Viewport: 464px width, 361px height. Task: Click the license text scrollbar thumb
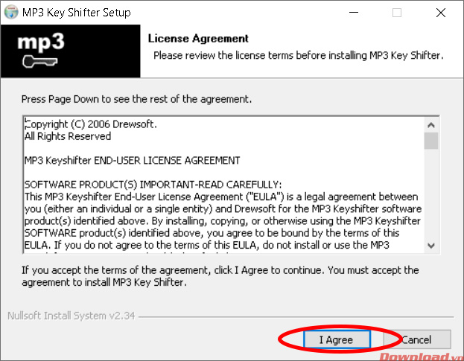pyautogui.click(x=431, y=141)
